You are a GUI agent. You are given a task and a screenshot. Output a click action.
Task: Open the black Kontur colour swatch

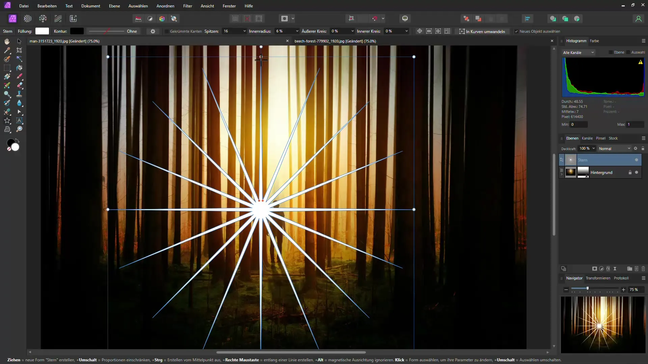click(x=77, y=31)
